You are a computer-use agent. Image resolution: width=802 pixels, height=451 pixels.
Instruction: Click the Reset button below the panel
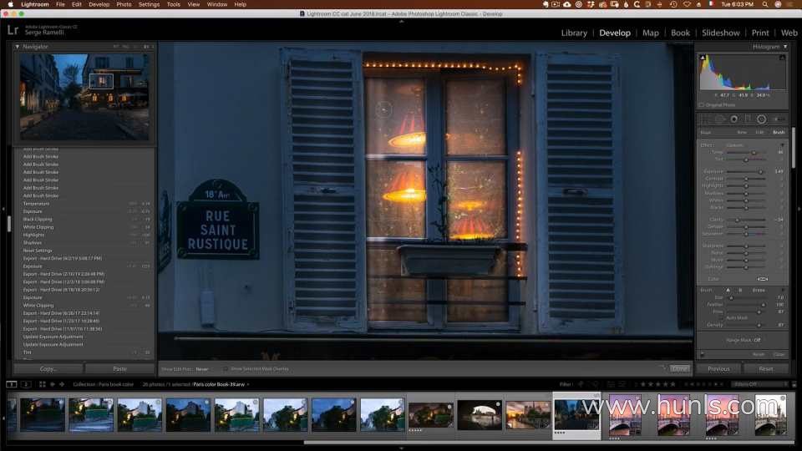pos(766,368)
